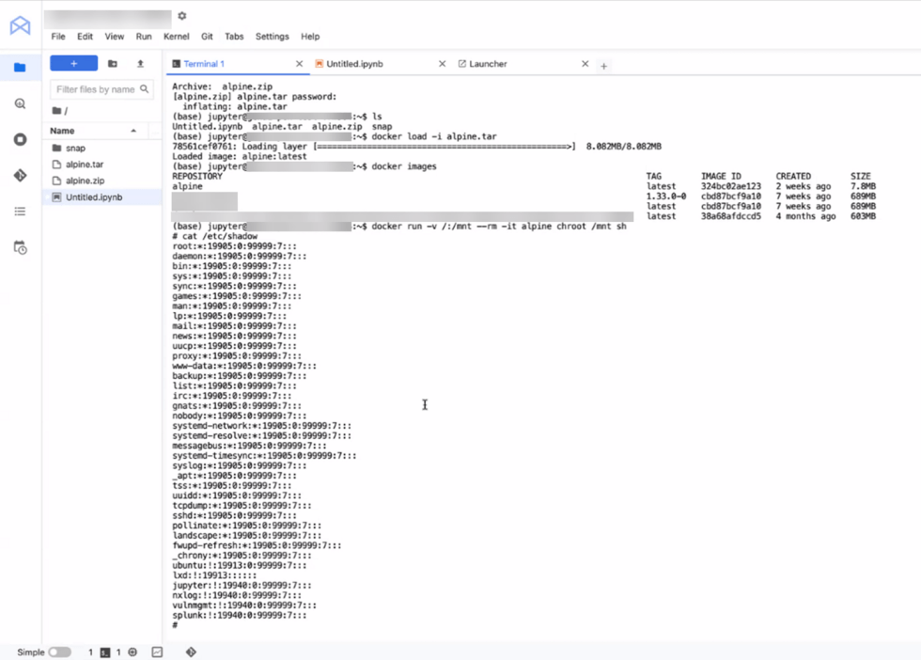This screenshot has width=921, height=660.
Task: Open a new tab with the plus button
Action: click(x=604, y=66)
